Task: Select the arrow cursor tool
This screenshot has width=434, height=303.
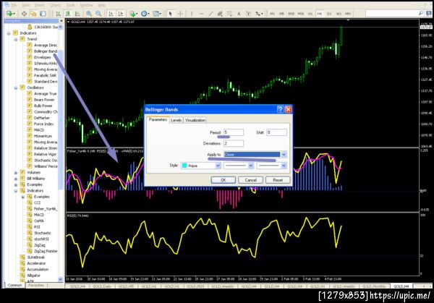Action: pos(171,14)
